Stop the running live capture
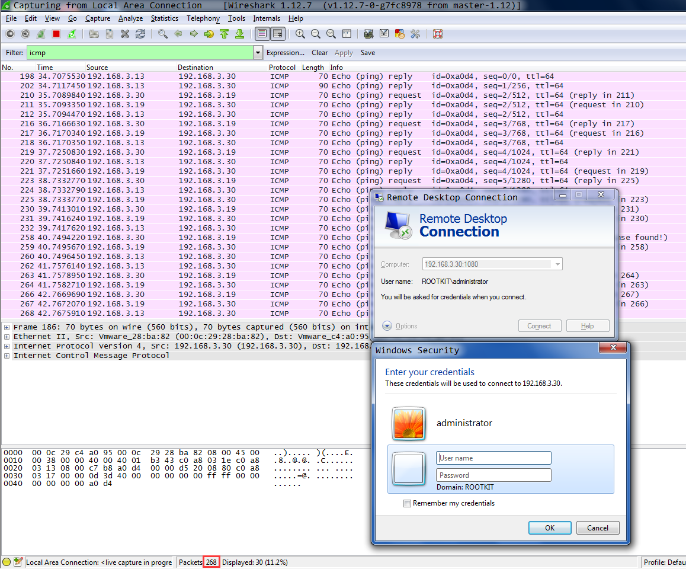686x569 pixels. coord(56,34)
